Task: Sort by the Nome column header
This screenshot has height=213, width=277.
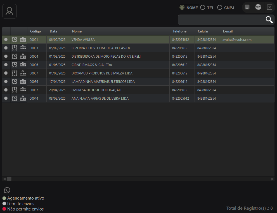Action: click(77, 31)
